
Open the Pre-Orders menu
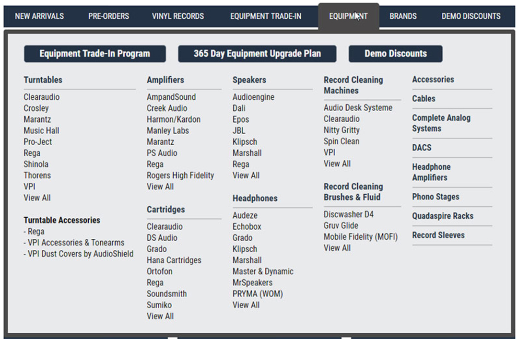(x=108, y=16)
